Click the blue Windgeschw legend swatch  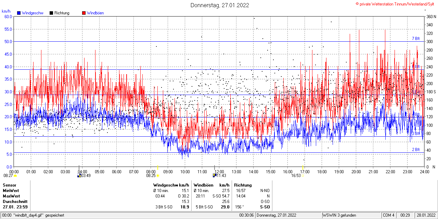point(19,13)
